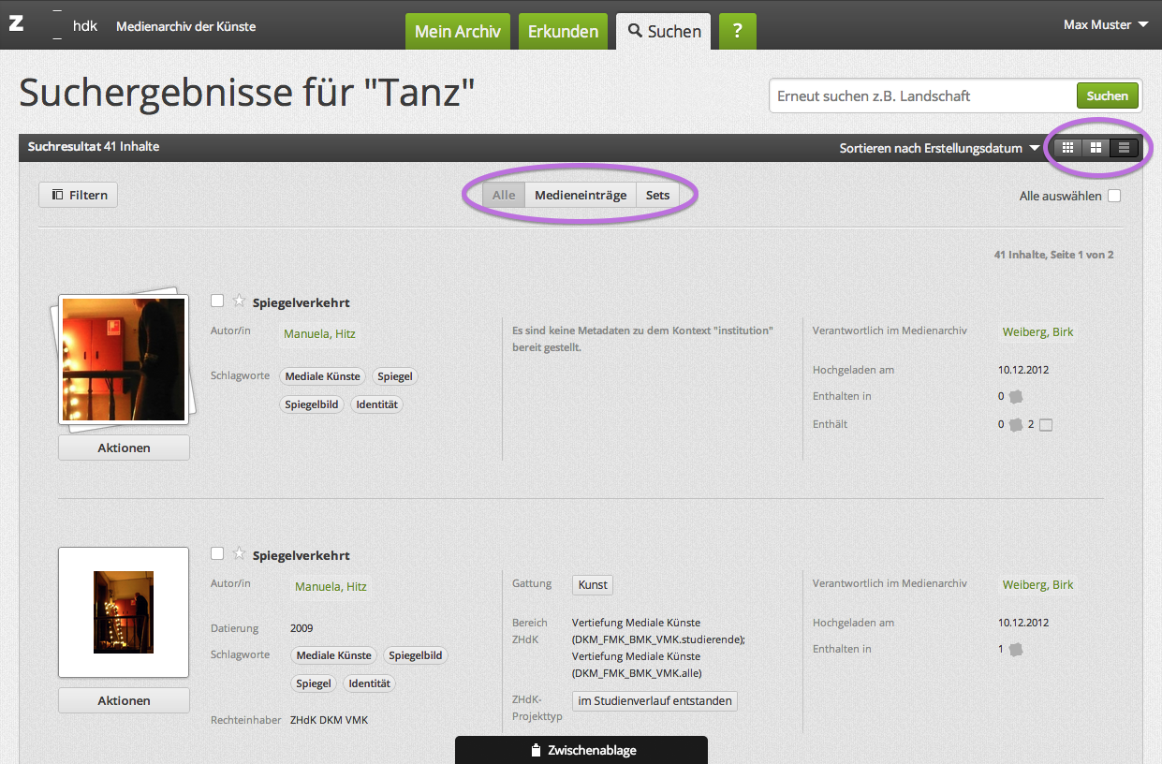Image resolution: width=1162 pixels, height=764 pixels.
Task: Tick checkbox of second Spiegelverkehr result
Action: (x=217, y=553)
